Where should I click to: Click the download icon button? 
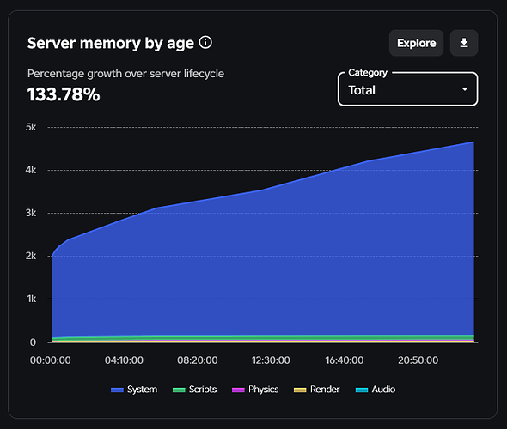464,43
